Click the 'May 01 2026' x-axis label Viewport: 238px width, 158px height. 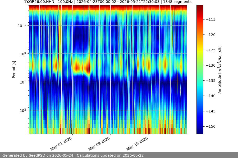click(x=61, y=144)
